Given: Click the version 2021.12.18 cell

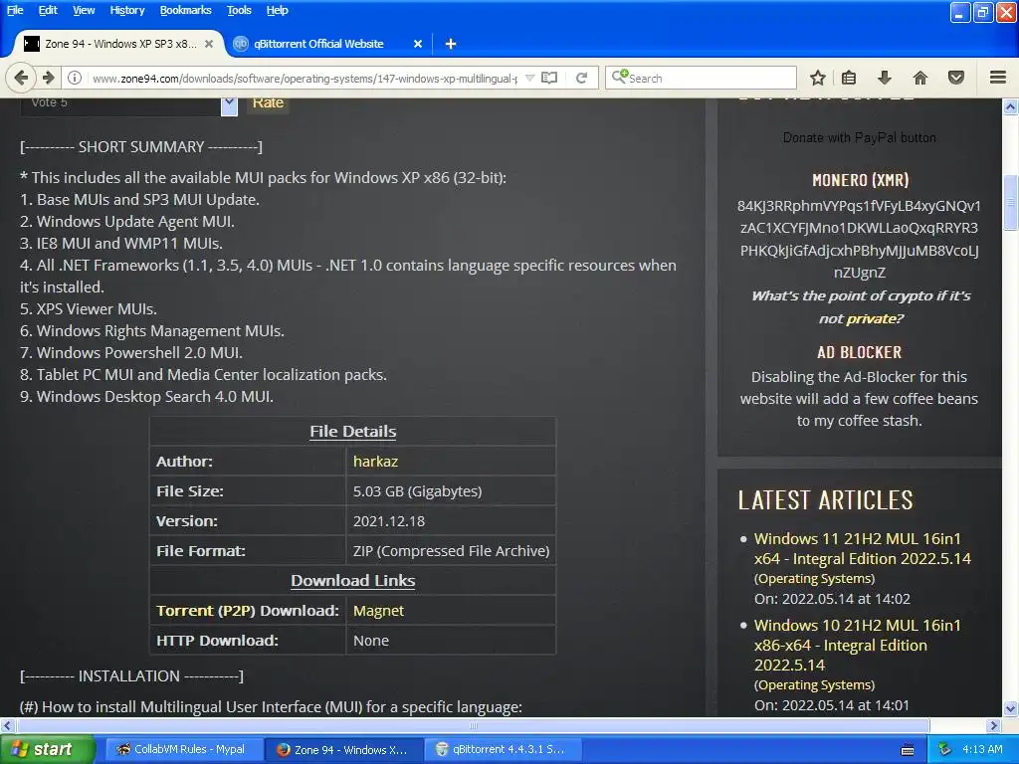Looking at the screenshot, I should coord(451,521).
